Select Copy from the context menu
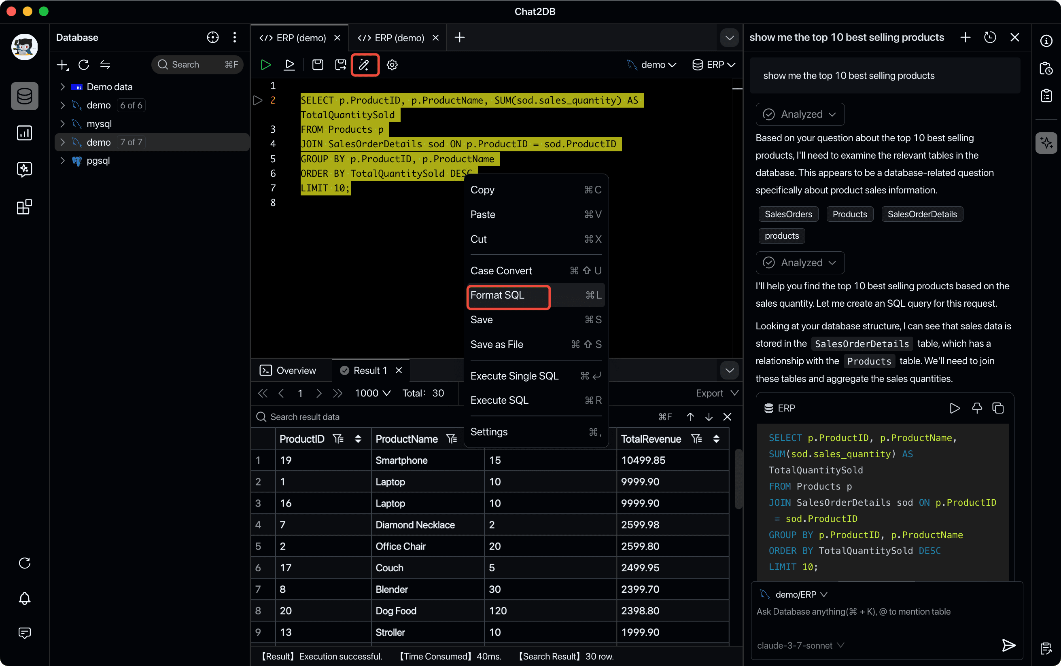 coord(536,190)
